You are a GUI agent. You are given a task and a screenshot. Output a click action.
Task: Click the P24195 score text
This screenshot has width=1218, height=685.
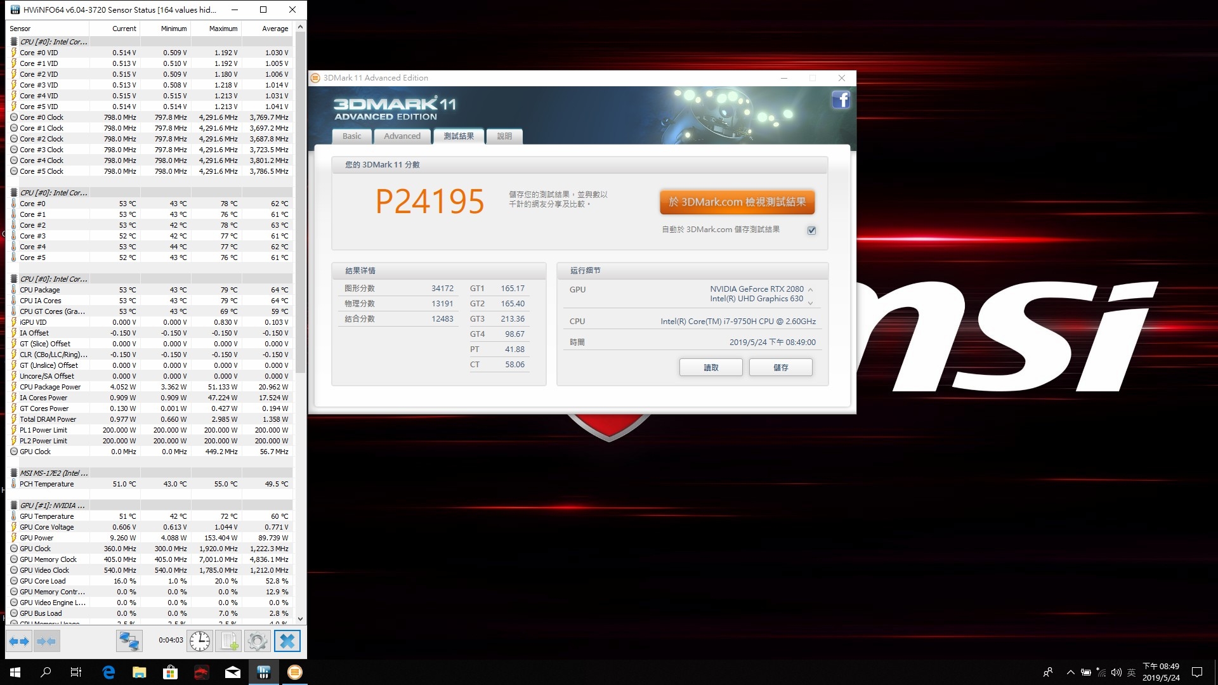pyautogui.click(x=429, y=202)
